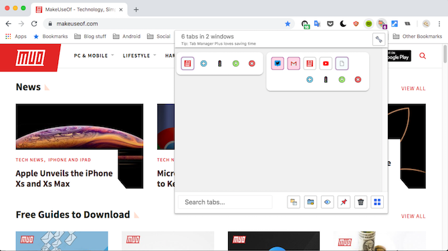Viewport: 448px width, 251px height.
Task: Reload the current page
Action: [34, 23]
